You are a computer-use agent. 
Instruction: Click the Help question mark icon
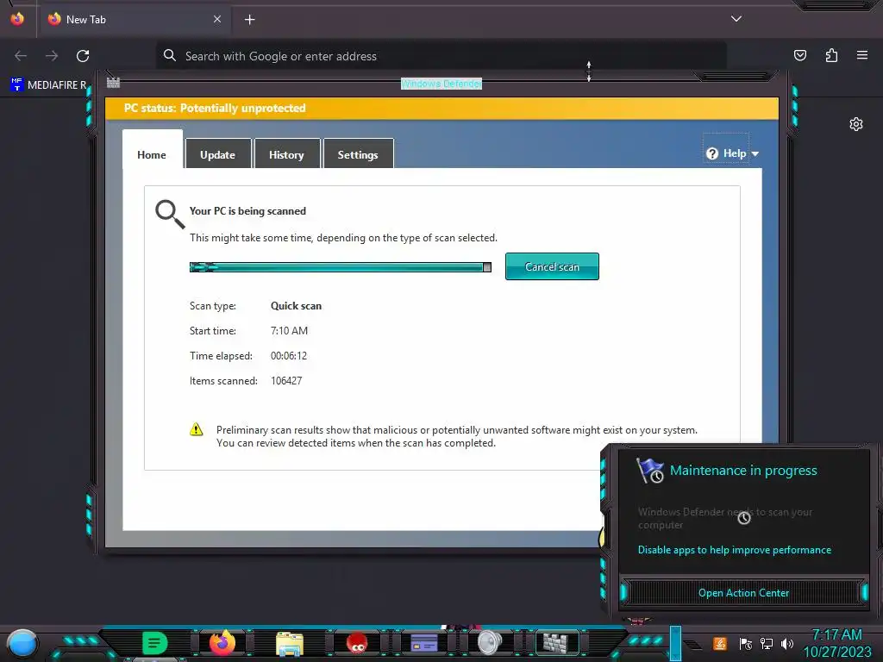(x=711, y=153)
